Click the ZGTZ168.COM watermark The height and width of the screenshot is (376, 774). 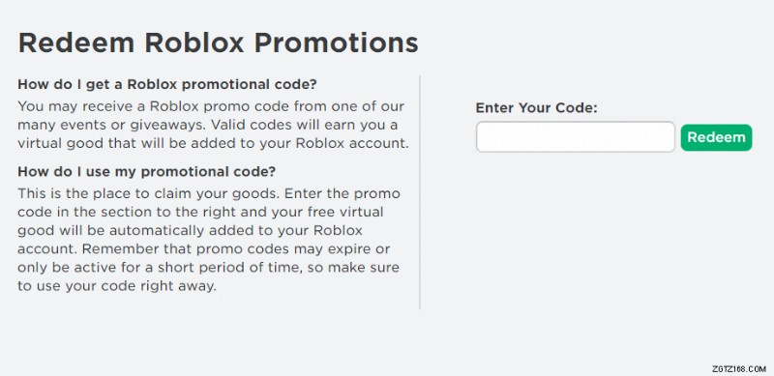coord(739,368)
